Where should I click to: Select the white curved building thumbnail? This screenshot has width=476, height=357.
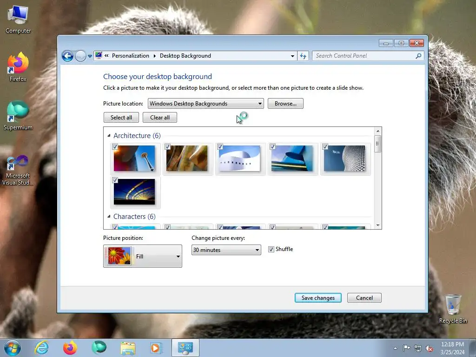[239, 158]
